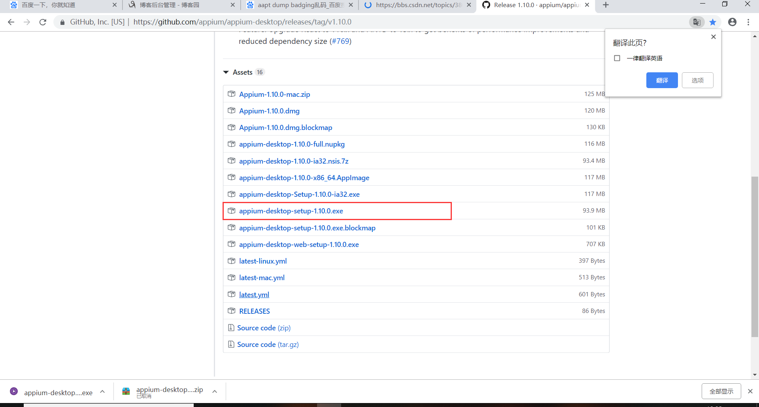Click package icon beside appium-desktop-1.10.0-full.nupkg
This screenshot has height=407, width=759.
232,144
